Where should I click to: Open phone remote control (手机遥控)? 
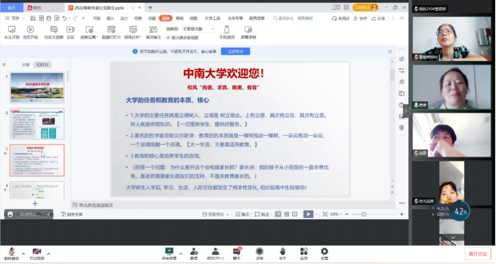(227, 31)
